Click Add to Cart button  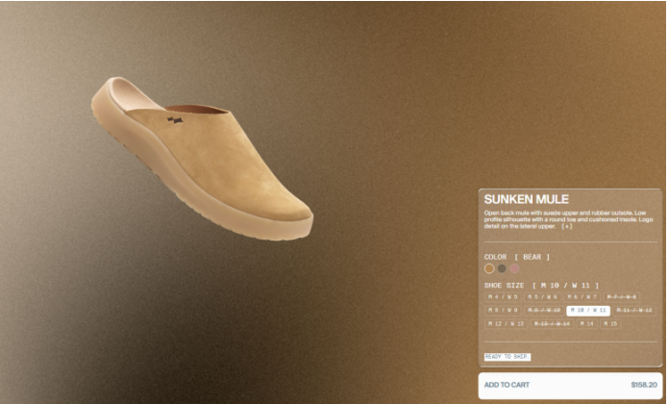point(570,385)
